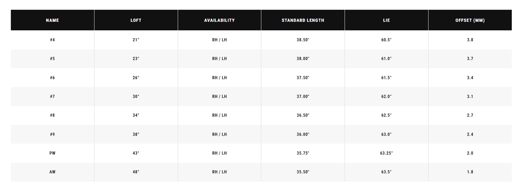Select the AVAILABILITY column header
Image resolution: width=522 pixels, height=193 pixels.
(x=219, y=20)
